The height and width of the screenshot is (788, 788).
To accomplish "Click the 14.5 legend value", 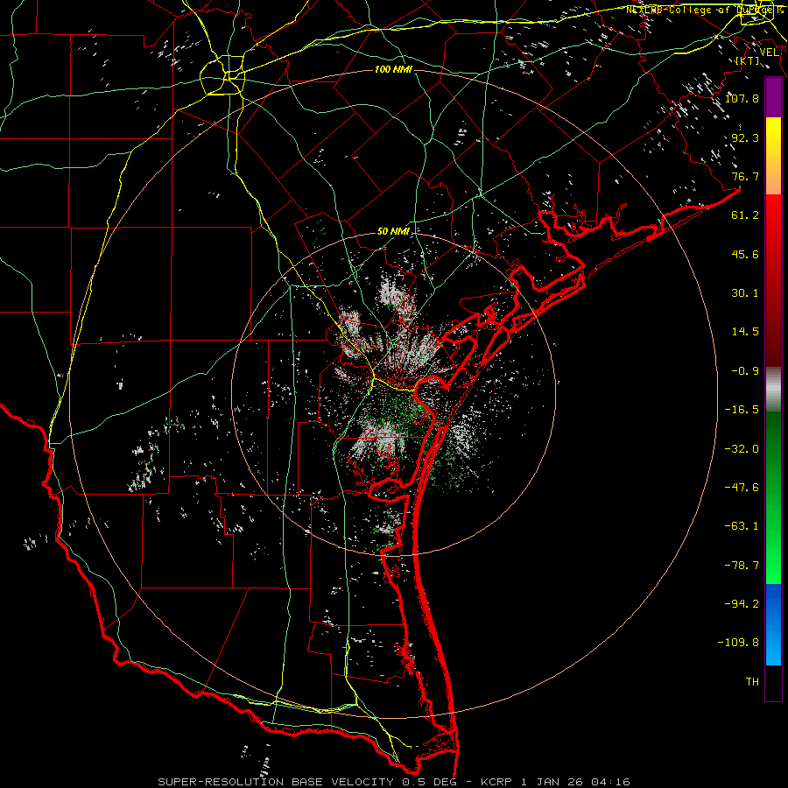I will [x=745, y=332].
